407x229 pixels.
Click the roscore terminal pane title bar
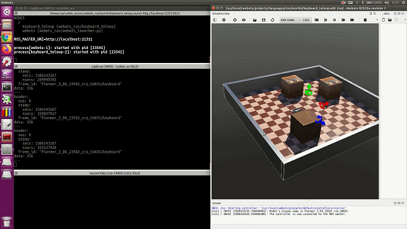[x=112, y=173]
